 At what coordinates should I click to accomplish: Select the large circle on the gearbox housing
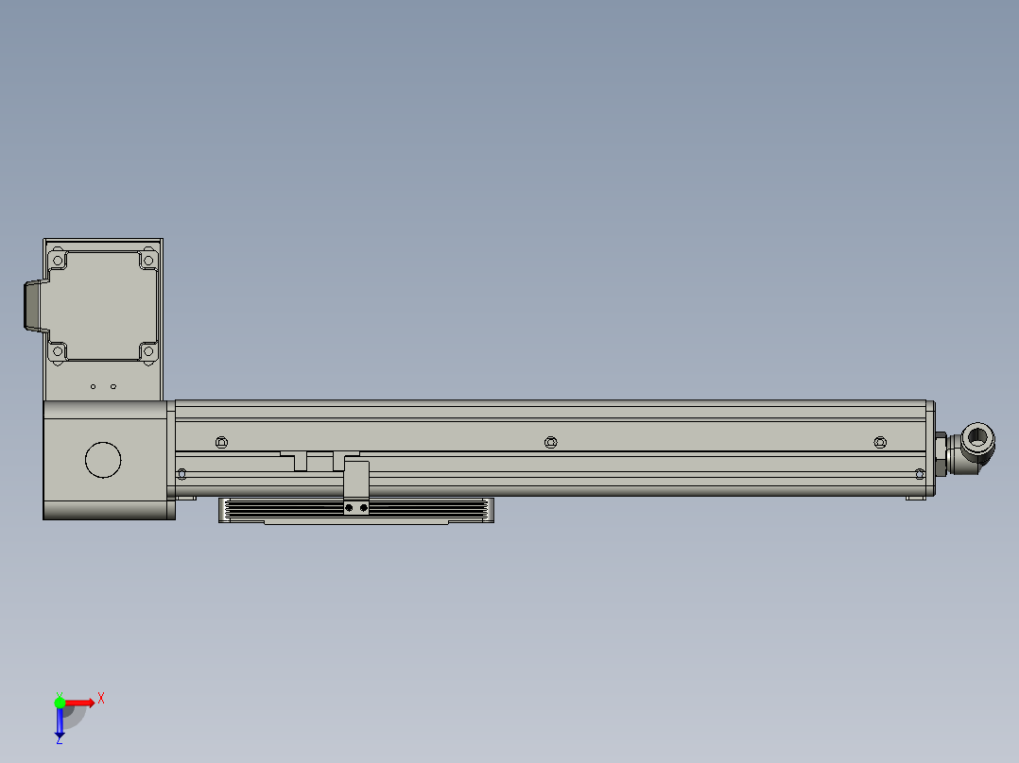coord(103,460)
